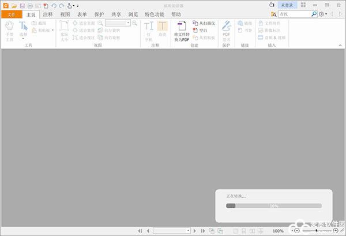Create PDF from scanner
The image size is (346, 236).
click(204, 23)
